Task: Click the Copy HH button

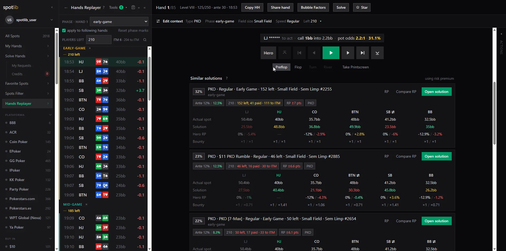Action: point(252,7)
